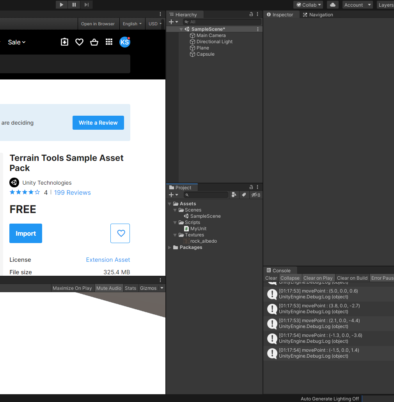Add asset to favorites with heart button
This screenshot has height=402, width=394.
coord(120,233)
